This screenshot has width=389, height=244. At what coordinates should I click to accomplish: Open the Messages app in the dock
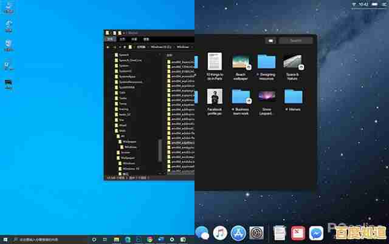[x=202, y=233]
